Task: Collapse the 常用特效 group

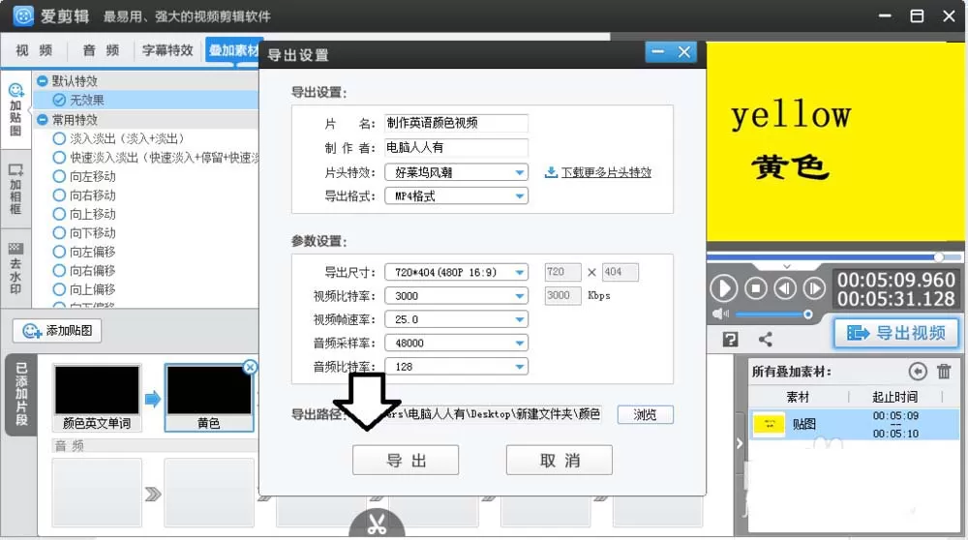Action: [x=42, y=120]
